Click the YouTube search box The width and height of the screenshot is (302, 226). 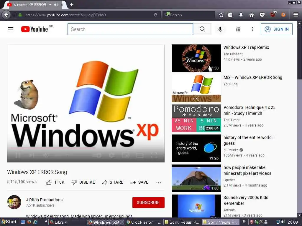pos(130,29)
